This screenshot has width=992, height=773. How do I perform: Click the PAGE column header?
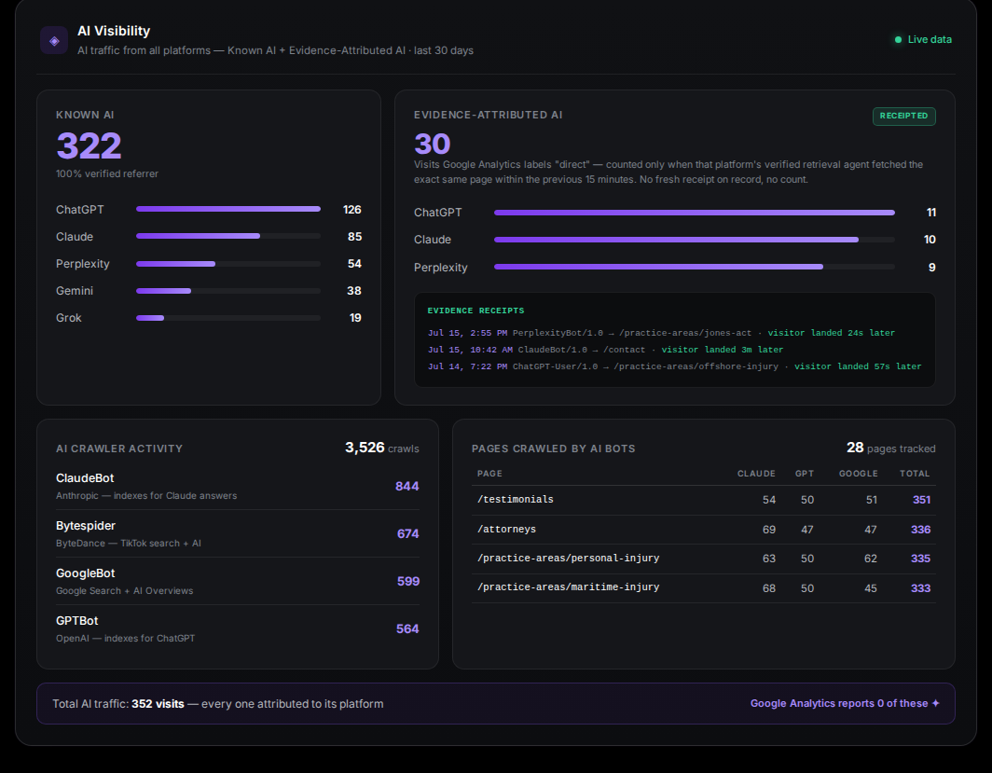tap(489, 474)
